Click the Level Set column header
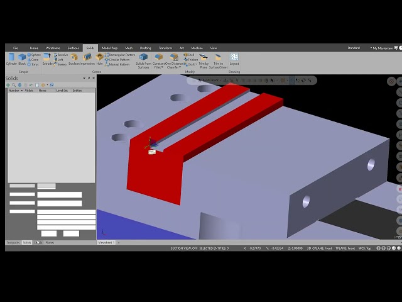The height and width of the screenshot is (302, 402). click(62, 91)
